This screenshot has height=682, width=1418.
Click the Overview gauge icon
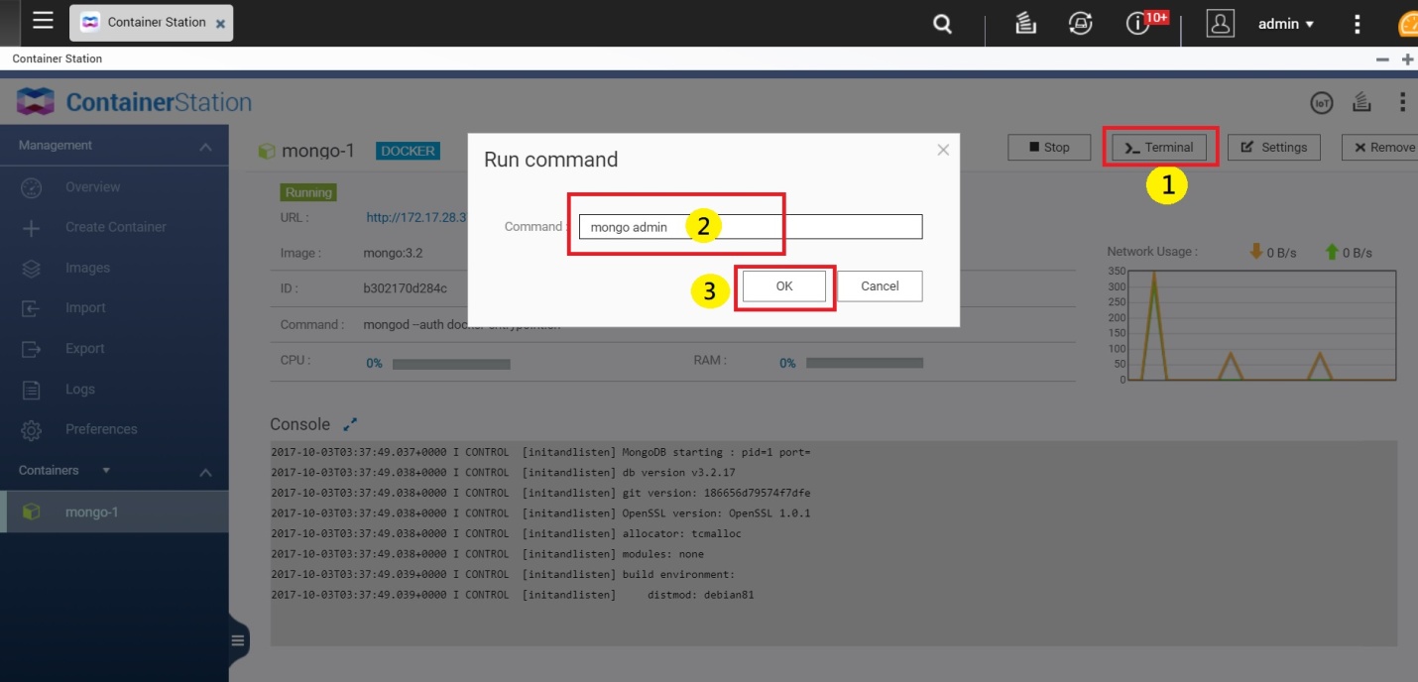32,187
